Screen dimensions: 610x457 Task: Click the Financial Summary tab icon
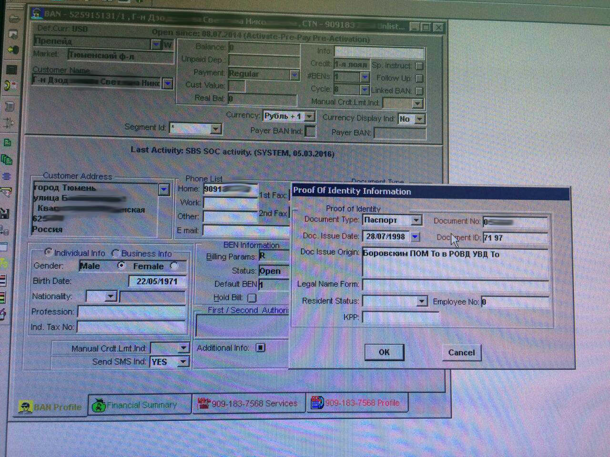click(x=99, y=405)
